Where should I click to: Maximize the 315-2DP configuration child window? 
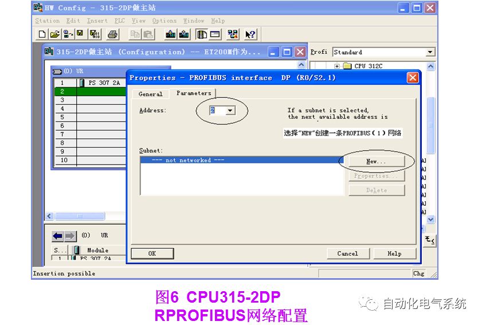[287, 52]
